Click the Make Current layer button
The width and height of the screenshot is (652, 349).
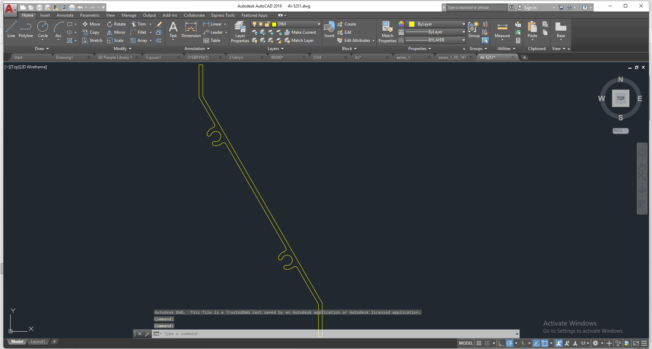click(300, 32)
